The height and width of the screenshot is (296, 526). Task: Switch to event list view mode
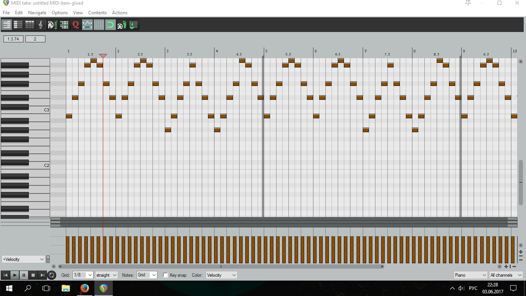coord(30,25)
